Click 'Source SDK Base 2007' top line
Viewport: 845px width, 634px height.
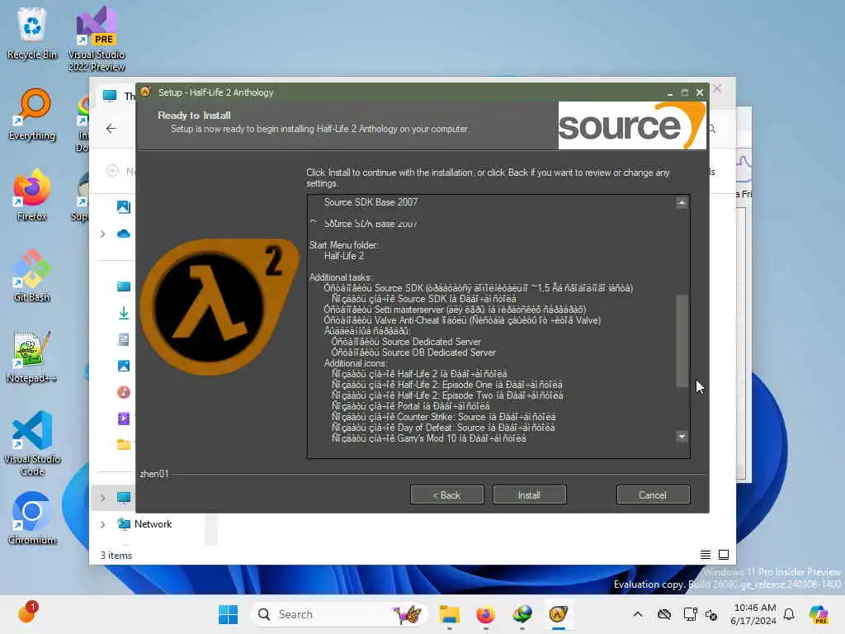pos(371,202)
